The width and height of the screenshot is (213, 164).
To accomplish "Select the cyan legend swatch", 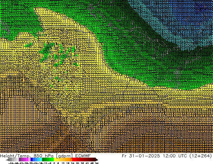I will pos(41,160).
